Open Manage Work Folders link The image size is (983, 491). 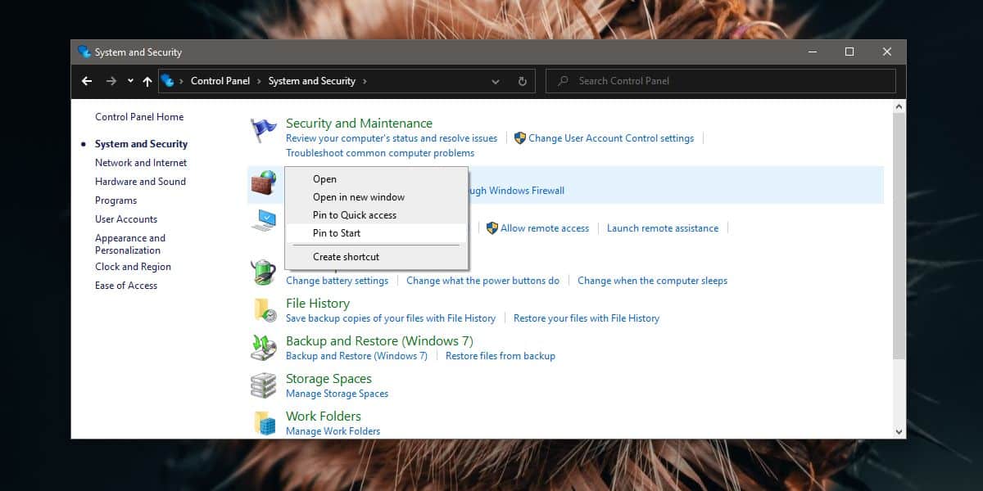[x=333, y=431]
